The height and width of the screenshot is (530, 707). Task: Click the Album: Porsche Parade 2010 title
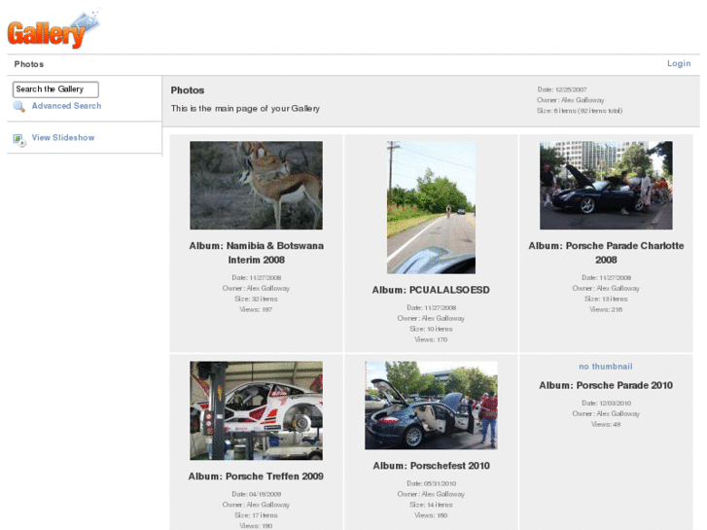coord(606,385)
